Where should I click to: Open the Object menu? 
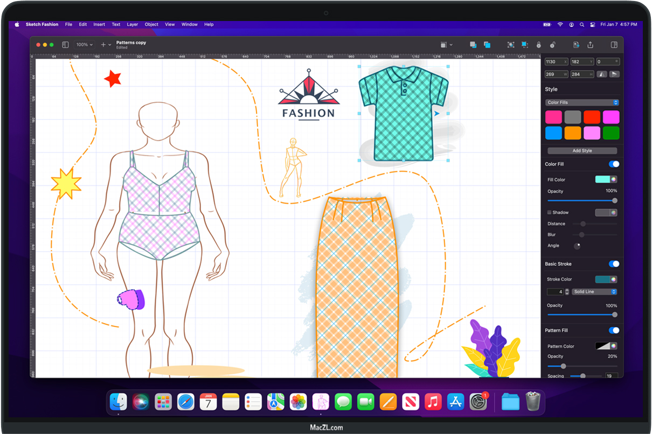[x=151, y=24]
